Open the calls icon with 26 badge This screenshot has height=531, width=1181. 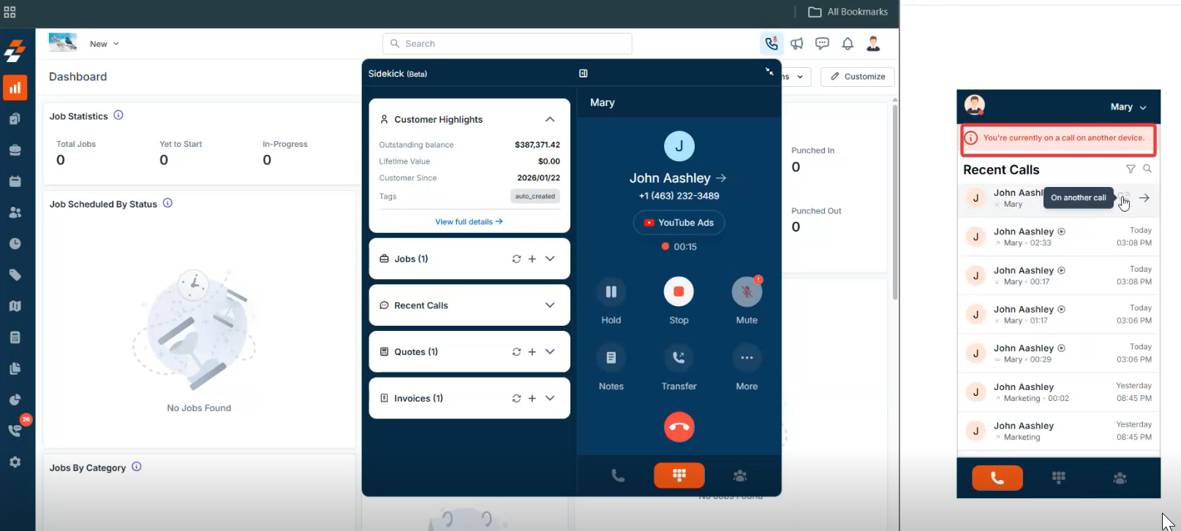[15, 430]
